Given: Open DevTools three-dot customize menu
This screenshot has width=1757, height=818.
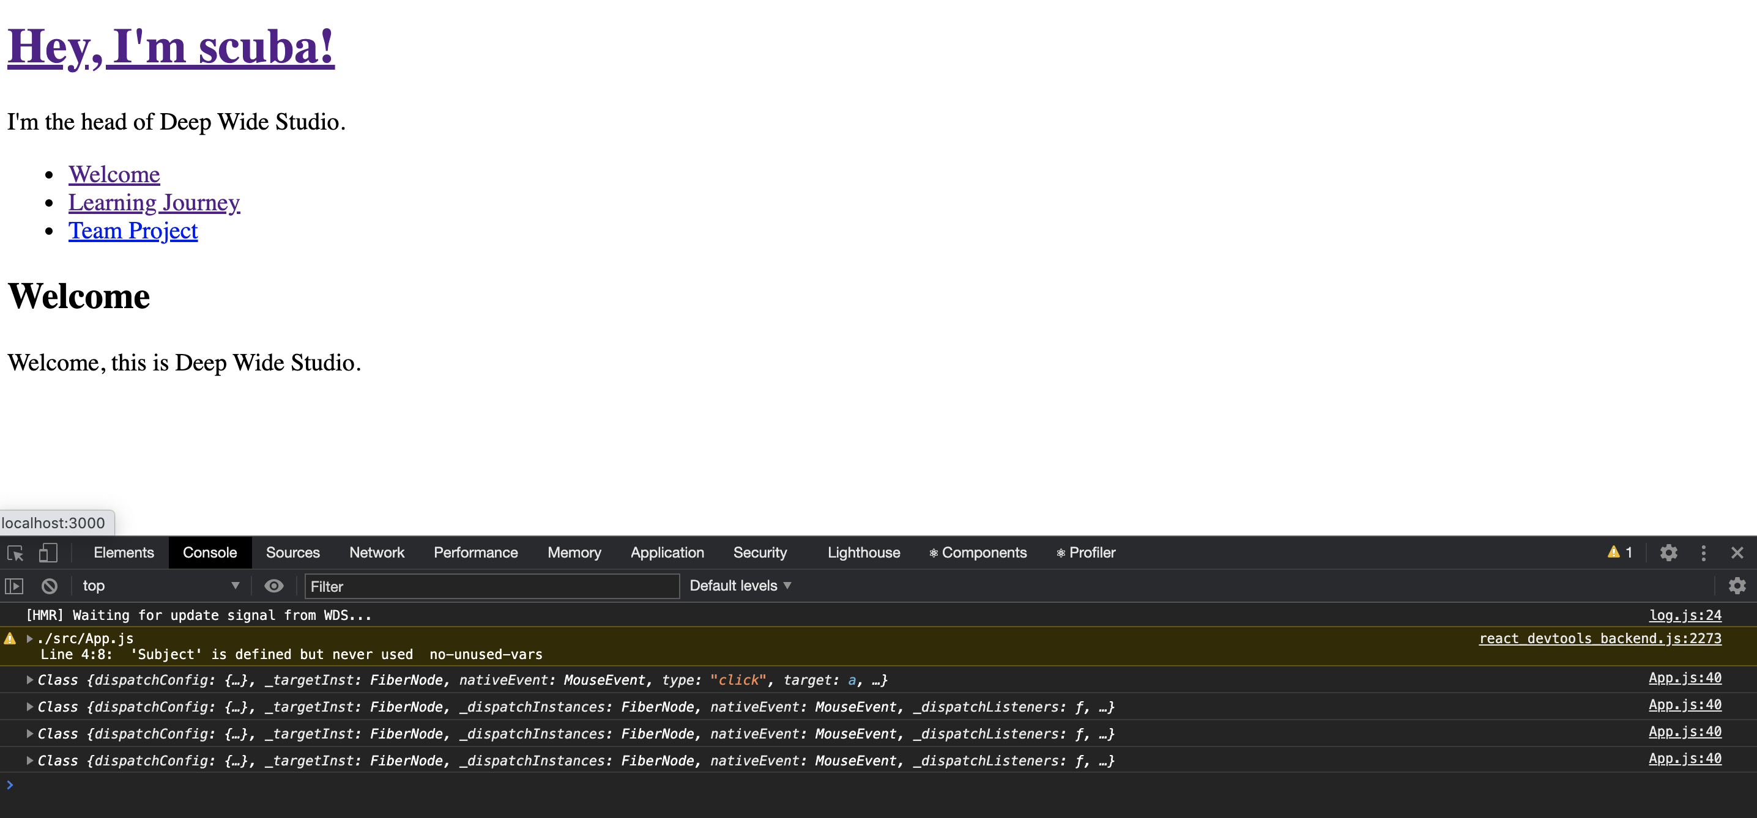Looking at the screenshot, I should (1703, 553).
